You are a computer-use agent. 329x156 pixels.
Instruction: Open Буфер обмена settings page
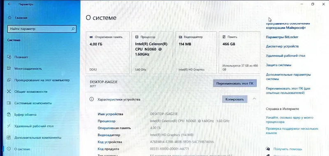pyautogui.click(x=25, y=115)
